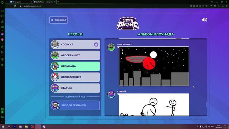Click СТАРЫЙ's purple bird avatar in the players list
The image size is (229, 129).
55,88
